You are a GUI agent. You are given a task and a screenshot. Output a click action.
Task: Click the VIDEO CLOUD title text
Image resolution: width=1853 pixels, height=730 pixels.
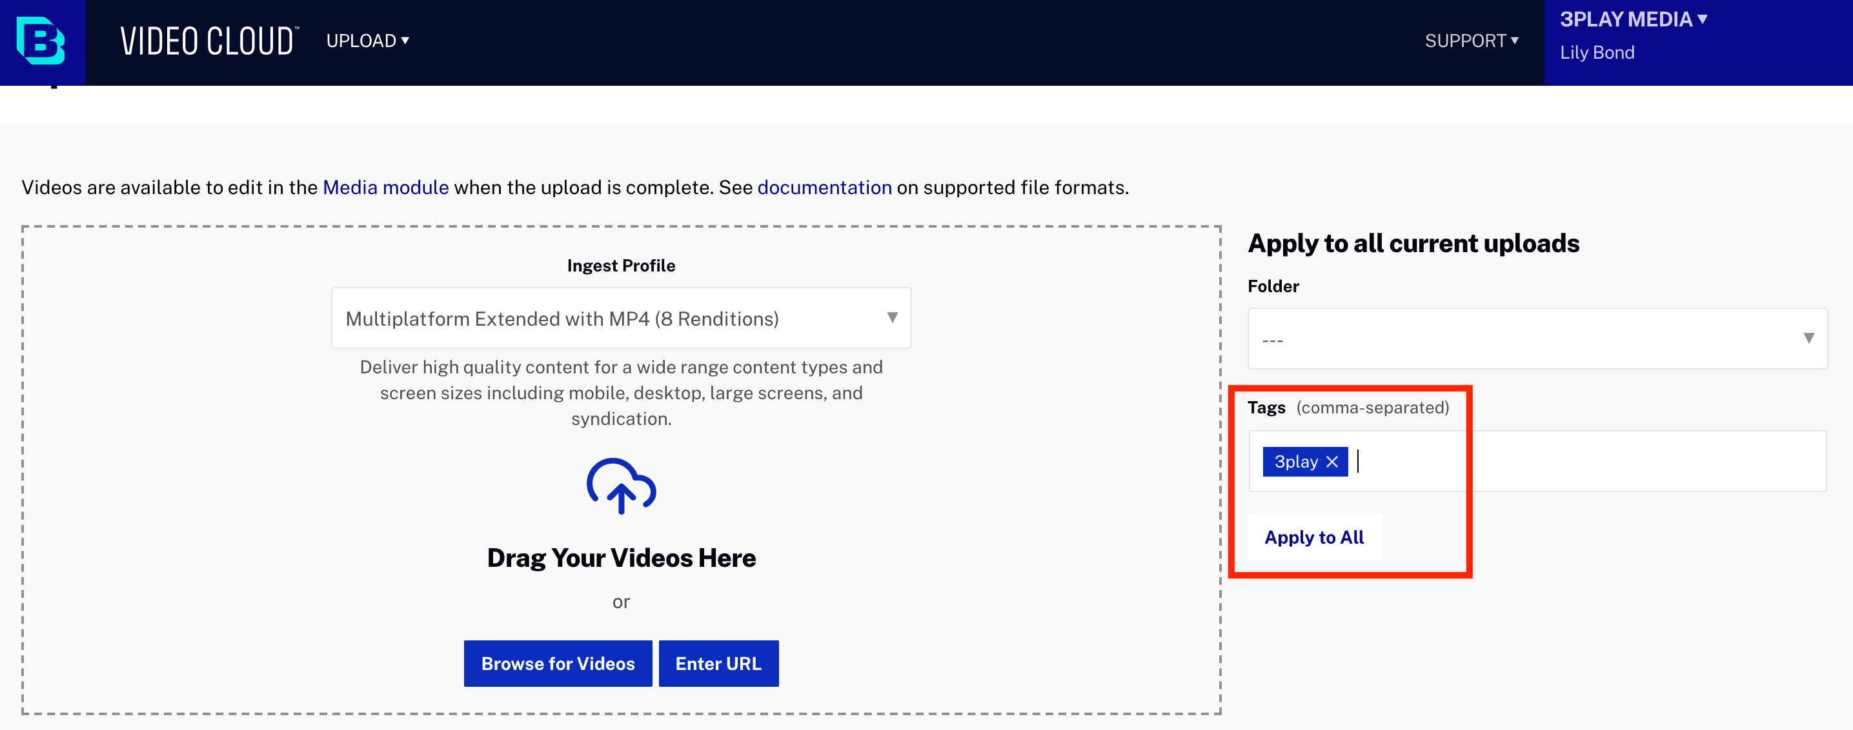click(x=208, y=41)
